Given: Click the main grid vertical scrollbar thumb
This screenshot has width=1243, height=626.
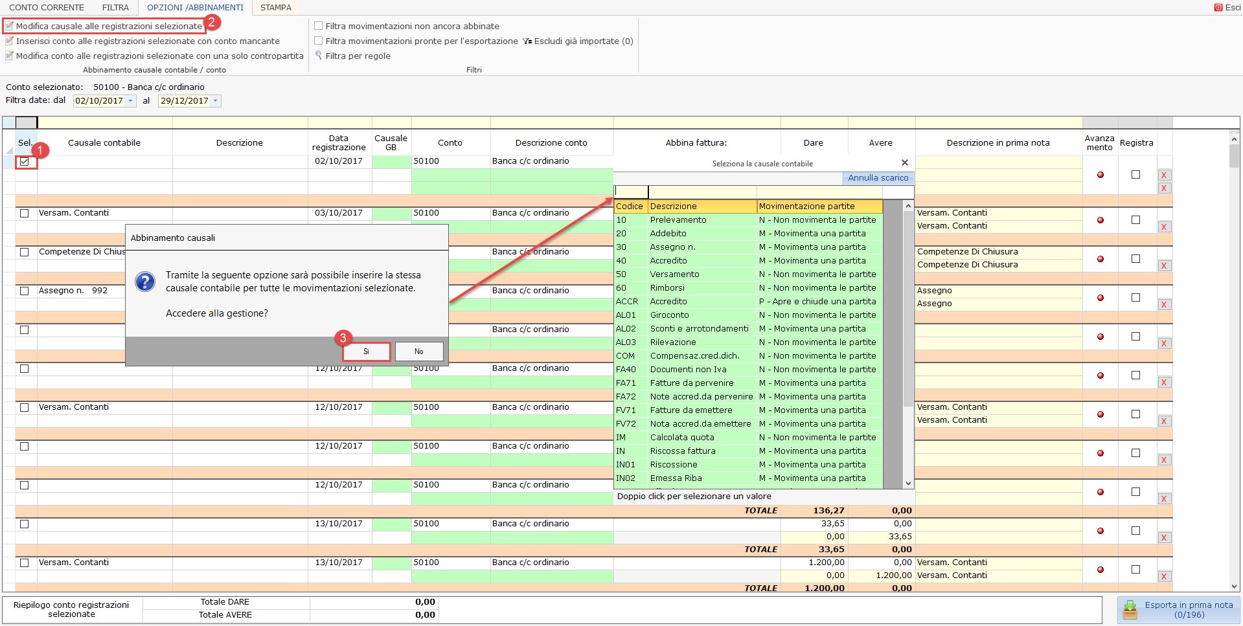Looking at the screenshot, I should [x=1234, y=157].
